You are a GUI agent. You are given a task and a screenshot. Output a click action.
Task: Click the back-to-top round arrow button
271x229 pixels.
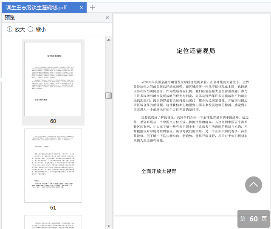(x=253, y=185)
